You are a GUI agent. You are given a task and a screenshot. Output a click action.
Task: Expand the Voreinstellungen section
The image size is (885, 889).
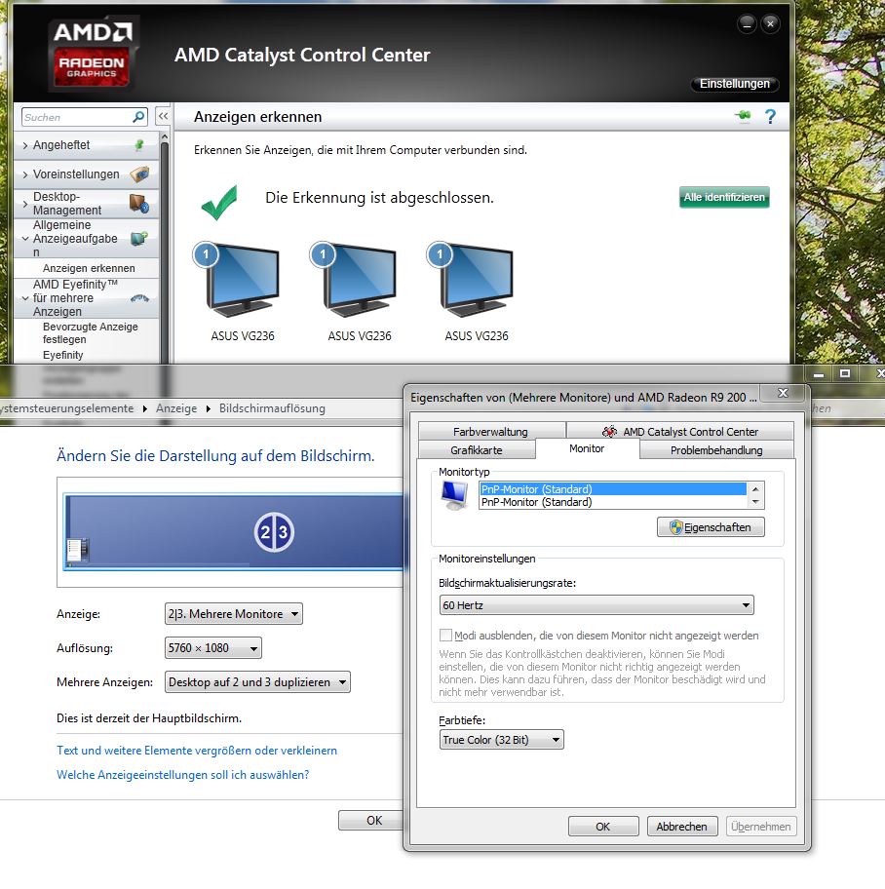(x=25, y=174)
